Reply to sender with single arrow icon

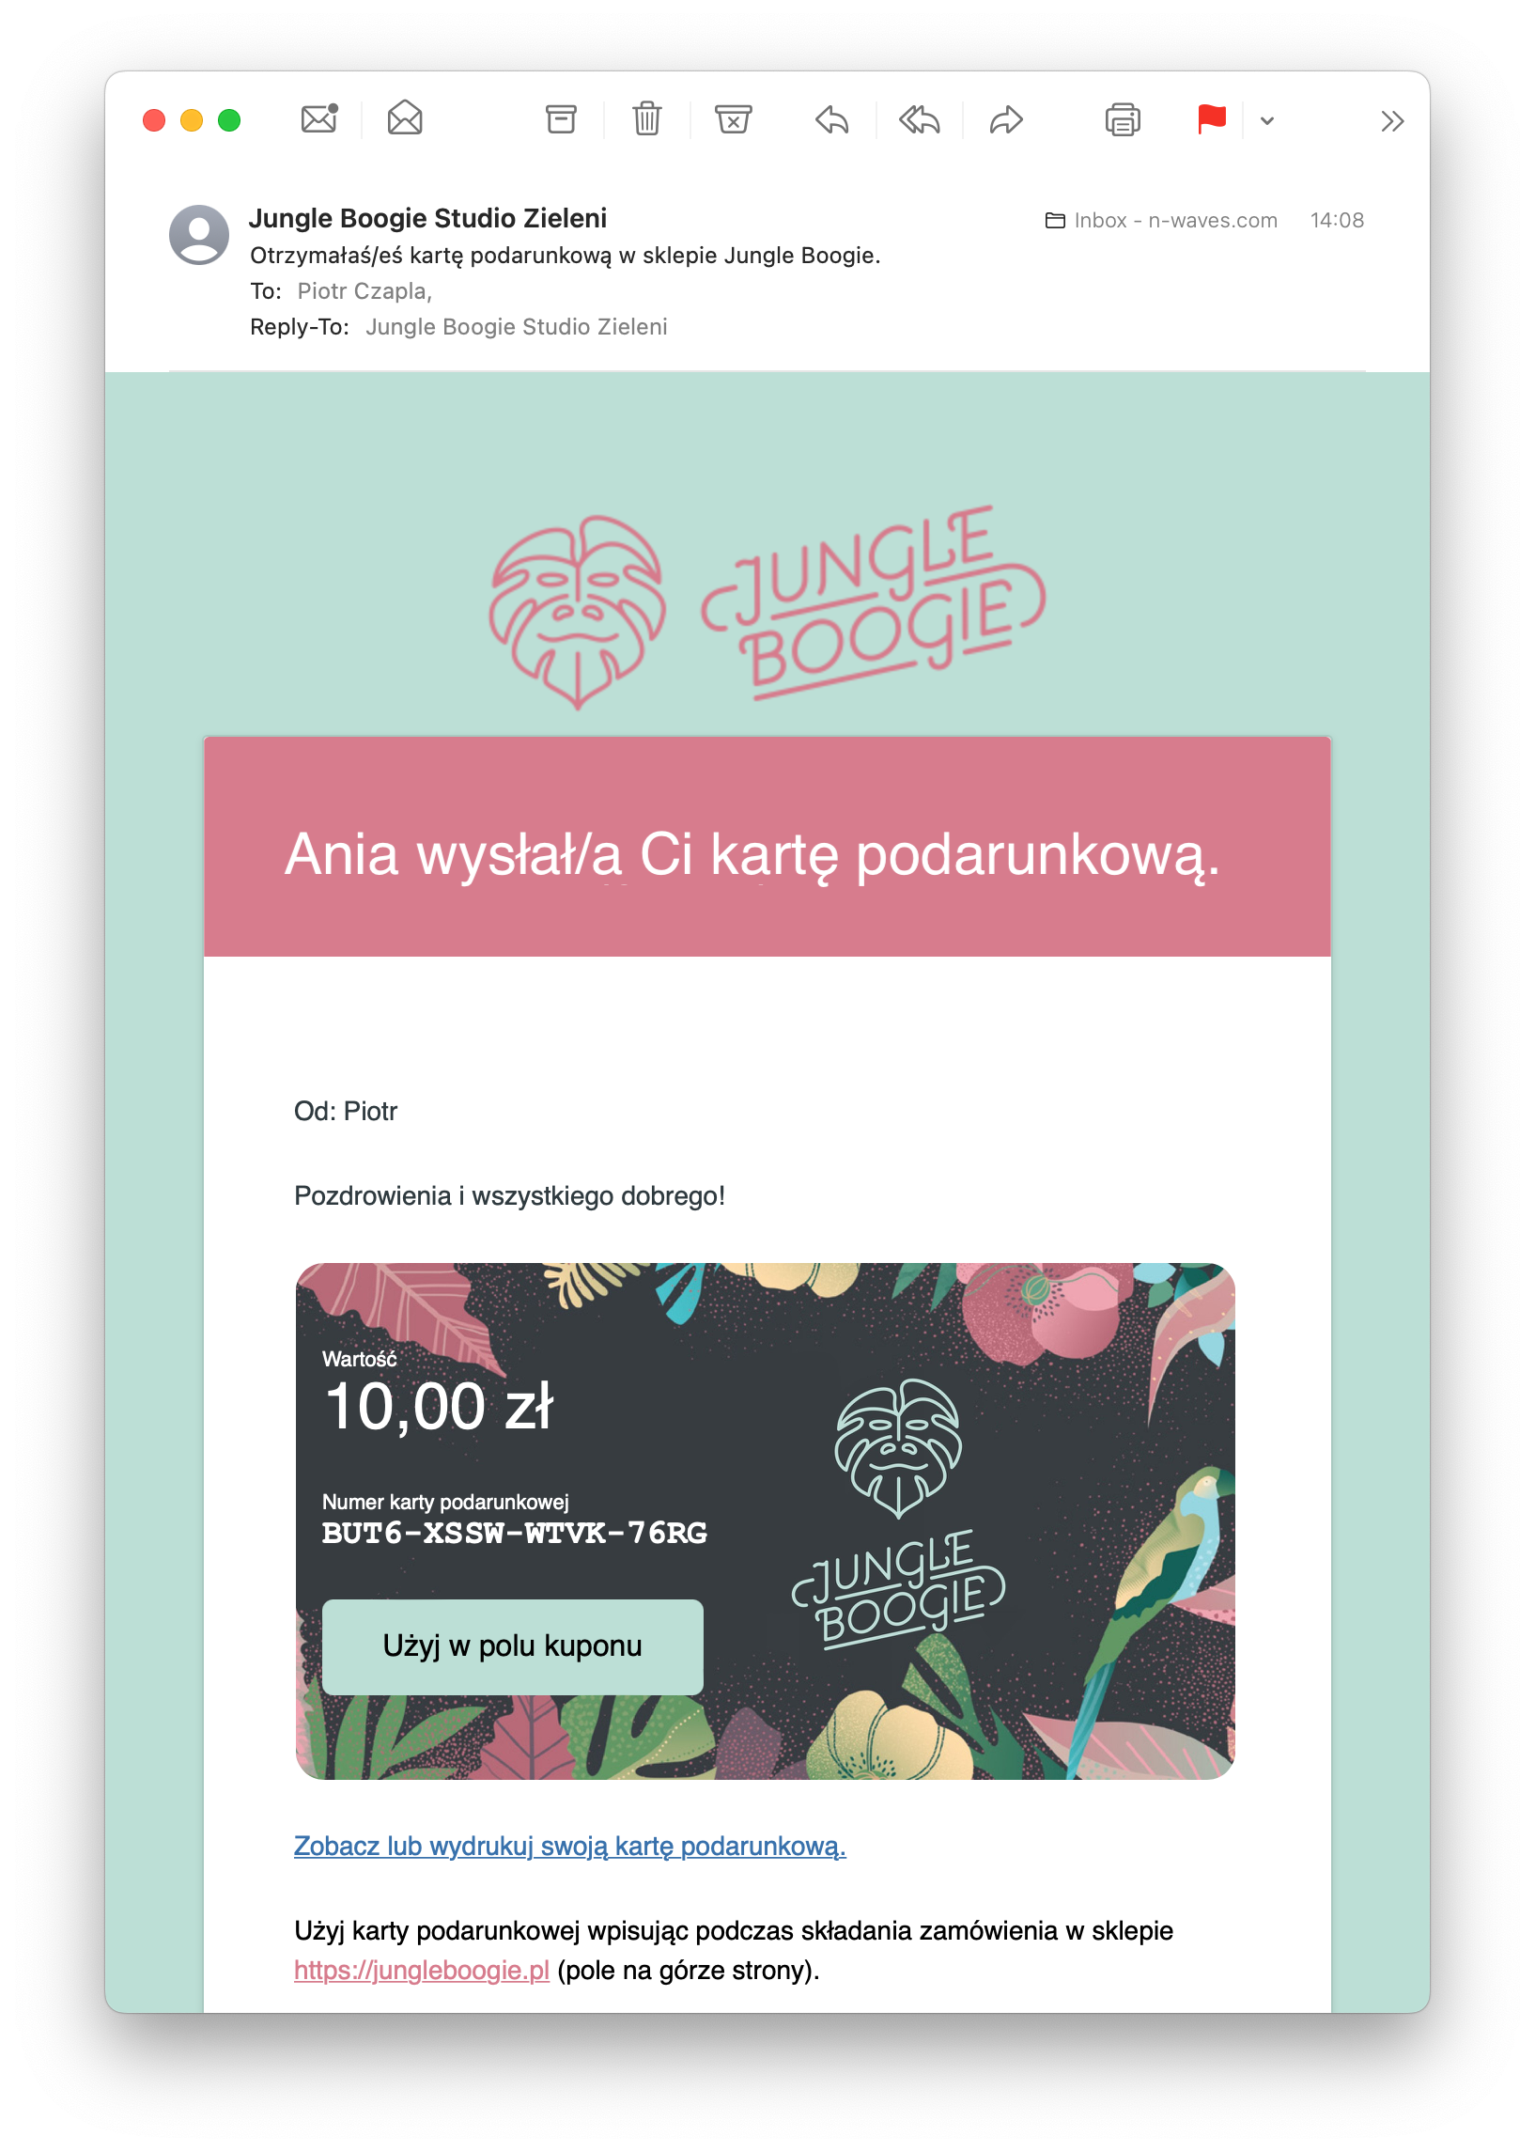[831, 120]
